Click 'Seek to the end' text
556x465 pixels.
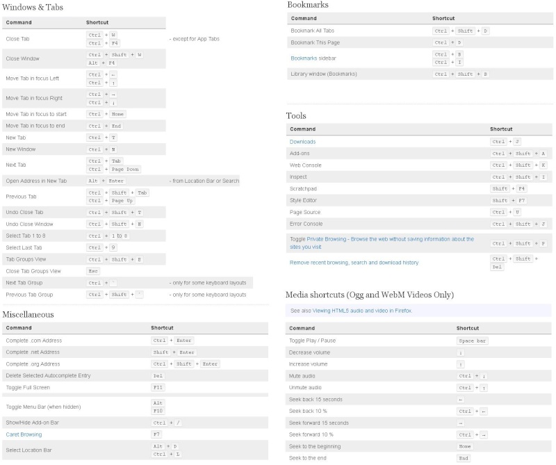(x=307, y=458)
